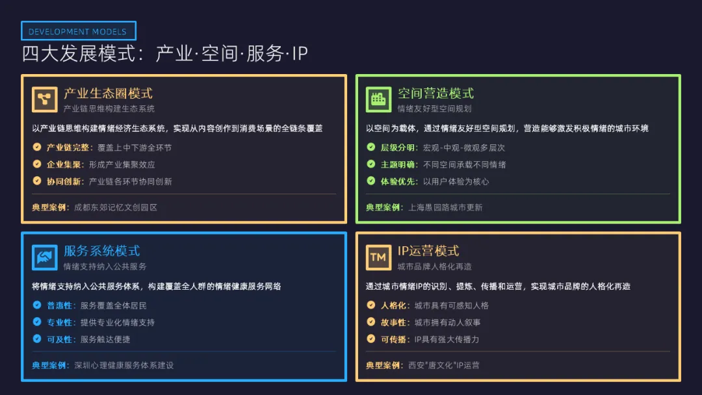Select the 产业生态圈模式 card title

click(108, 93)
